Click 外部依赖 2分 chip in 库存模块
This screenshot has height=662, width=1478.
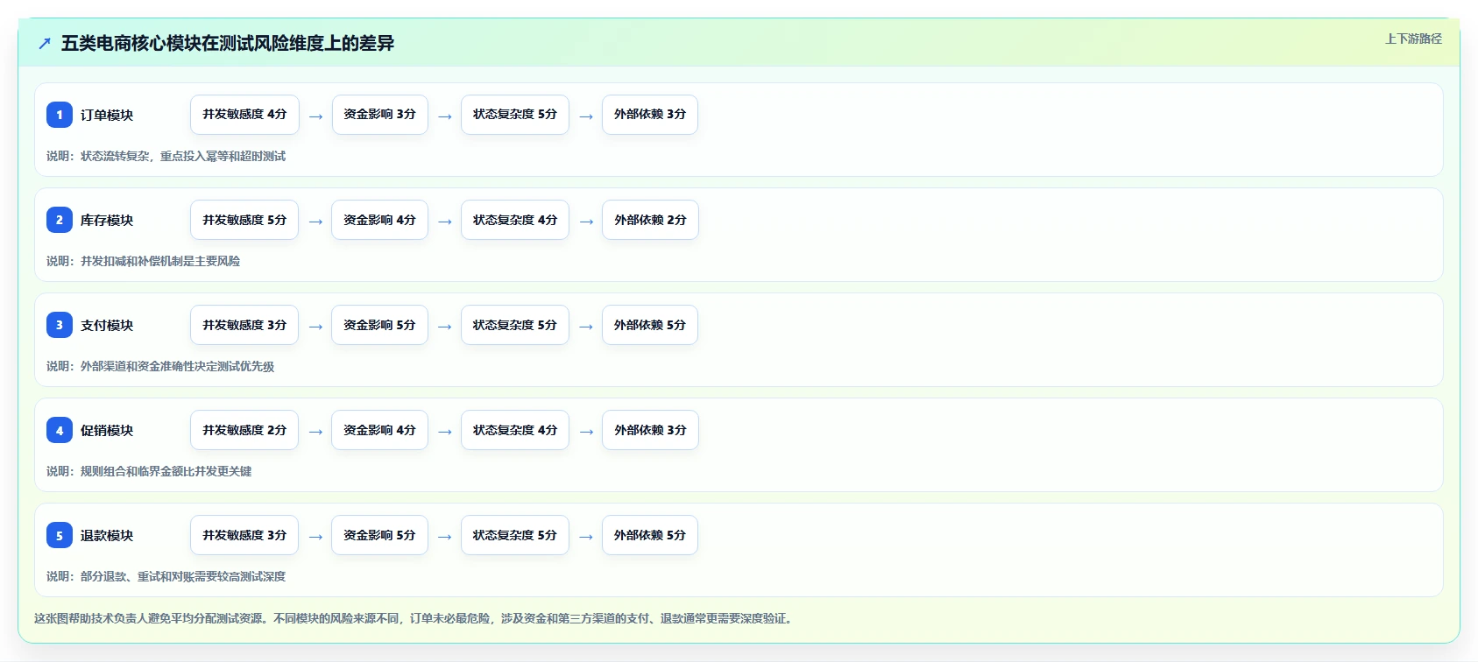[x=650, y=220]
